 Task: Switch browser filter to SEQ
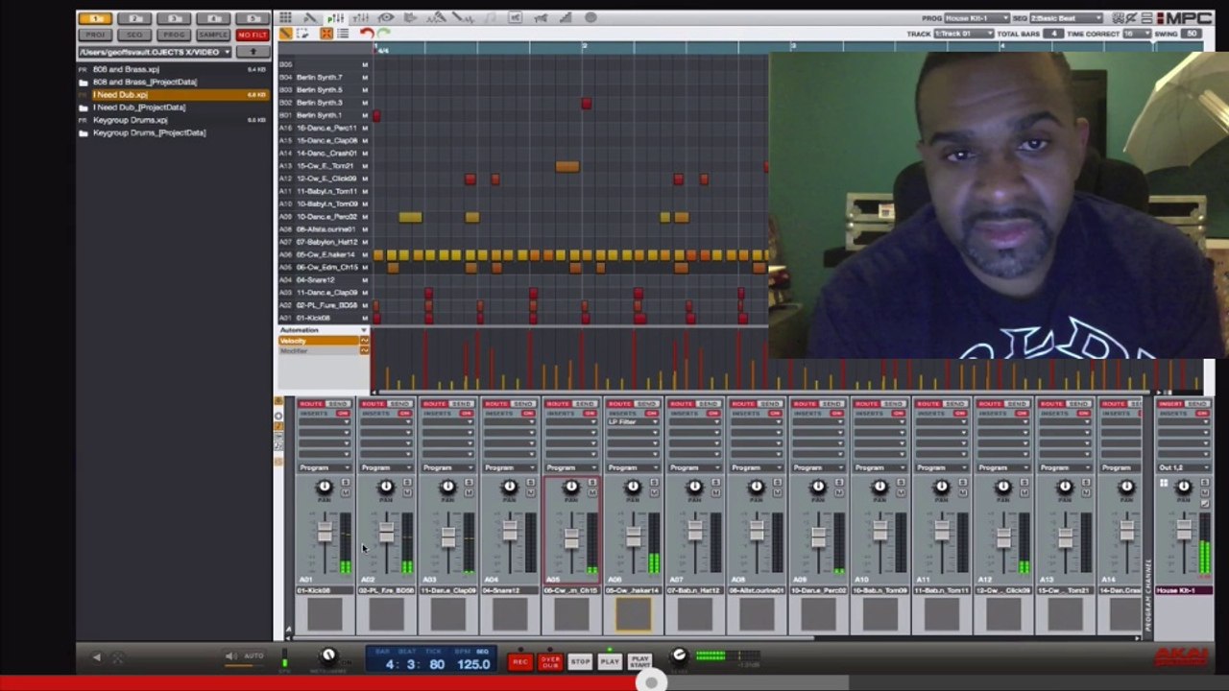click(x=134, y=35)
